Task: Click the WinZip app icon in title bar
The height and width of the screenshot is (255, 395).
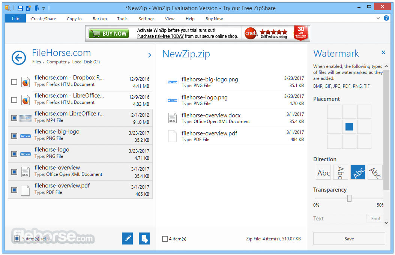Action: (x=8, y=8)
